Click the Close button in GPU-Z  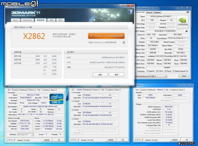(x=184, y=76)
